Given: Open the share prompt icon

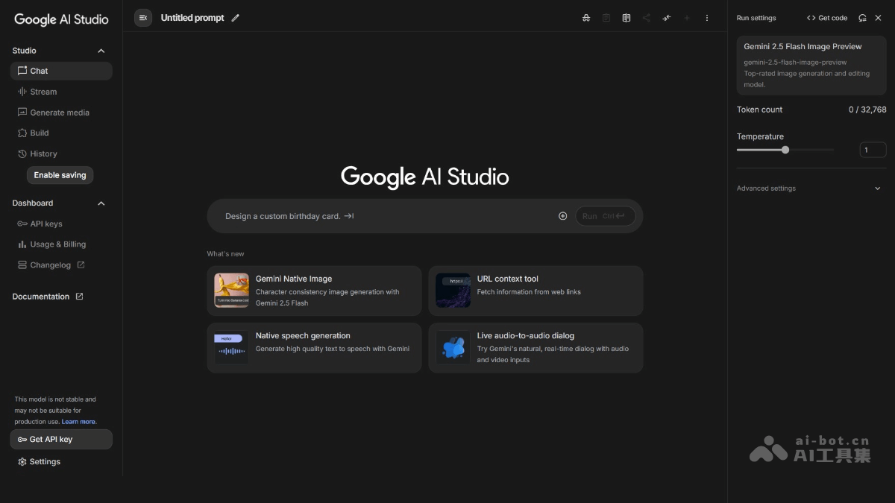Looking at the screenshot, I should click(x=646, y=17).
